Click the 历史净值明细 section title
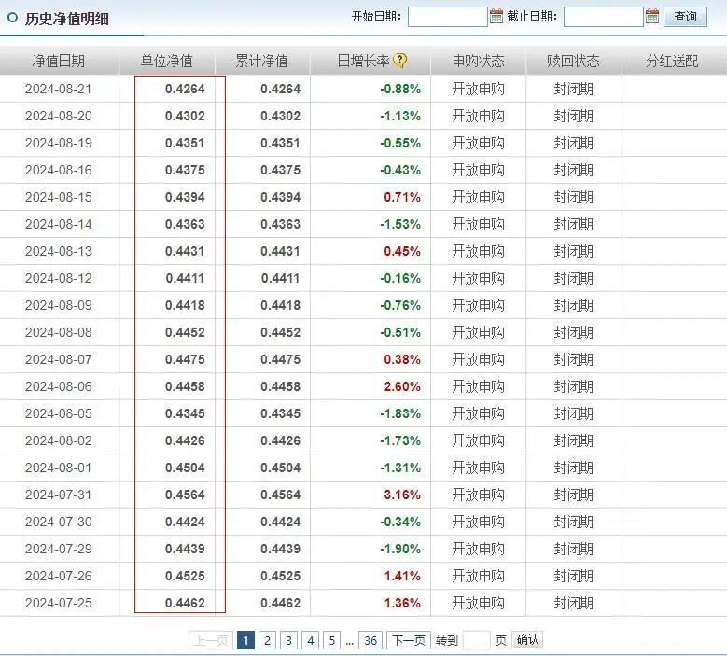Screen dimensions: 727x656 67,19
